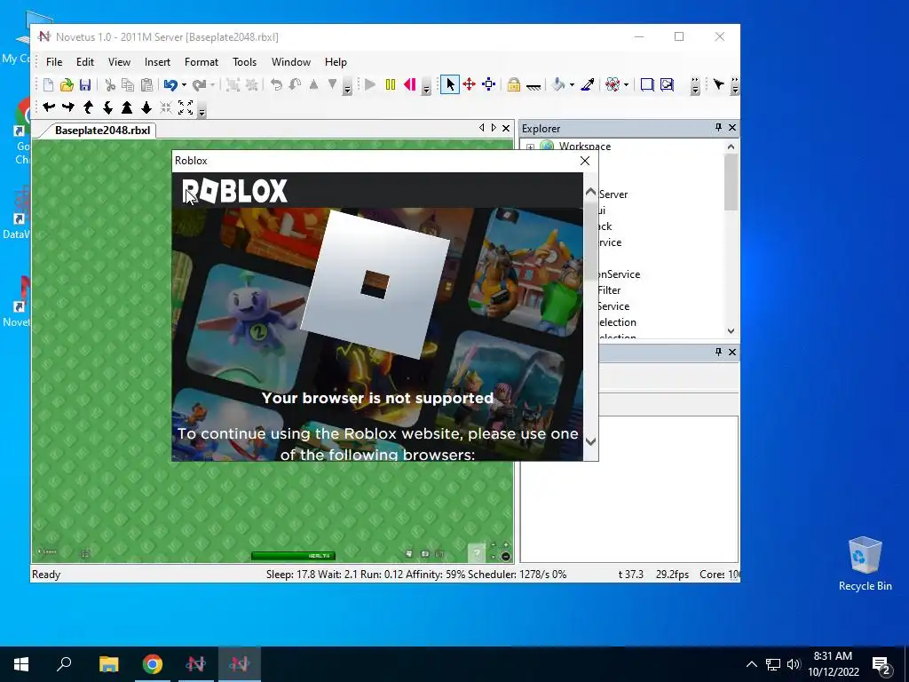Click the grey up-triangle move icon

(x=313, y=84)
